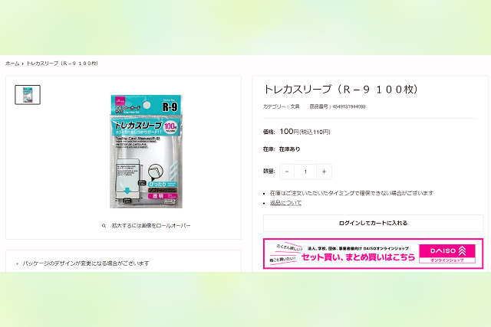Click the breadcrumb arrow separator icon
Screen dimensions: 491x327
pos(23,64)
